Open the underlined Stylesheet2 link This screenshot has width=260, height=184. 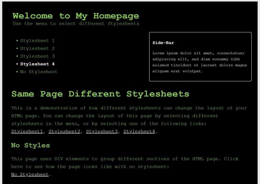[64, 132]
